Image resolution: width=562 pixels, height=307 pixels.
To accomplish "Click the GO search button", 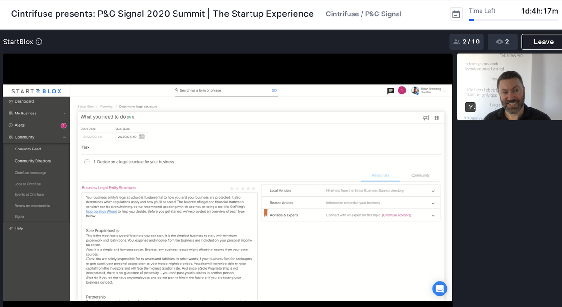I will tap(274, 90).
